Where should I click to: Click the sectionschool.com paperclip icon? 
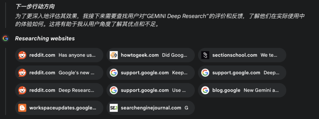205,55
